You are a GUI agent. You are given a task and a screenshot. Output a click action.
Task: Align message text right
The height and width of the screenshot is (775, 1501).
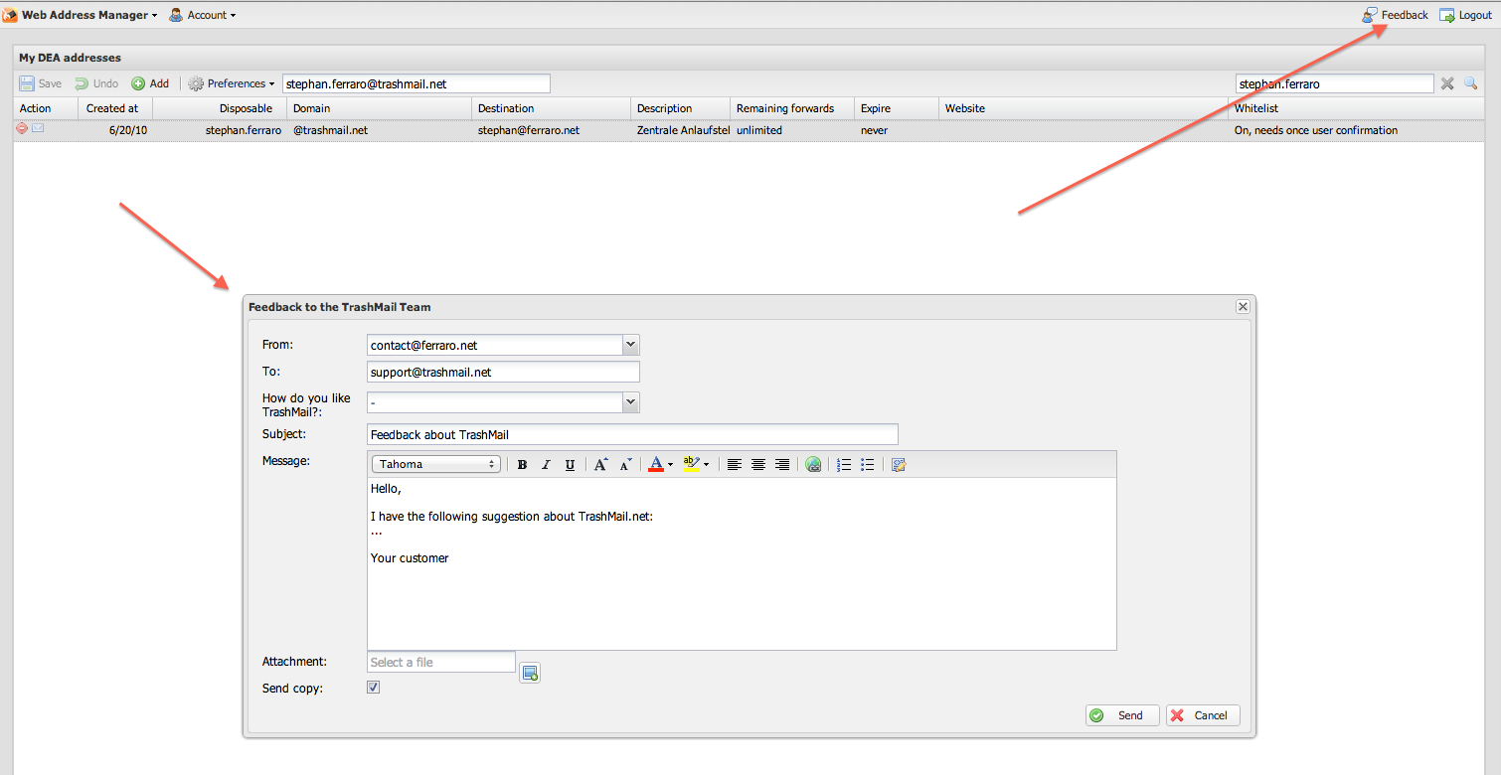[782, 464]
